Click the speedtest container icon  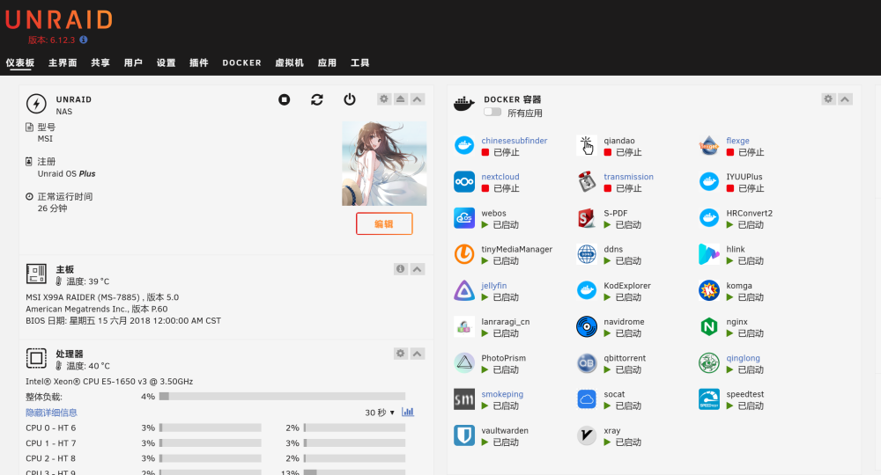coord(709,399)
